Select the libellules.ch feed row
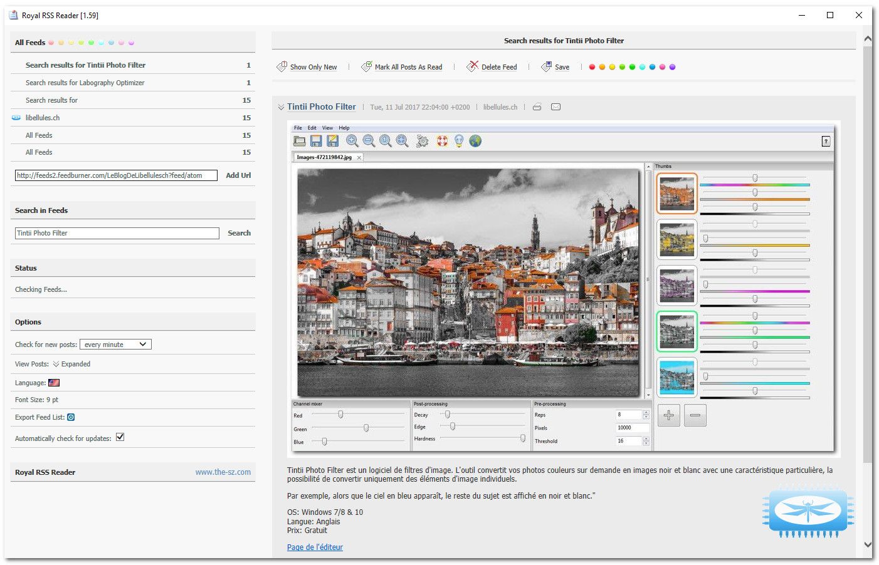 click(x=132, y=118)
